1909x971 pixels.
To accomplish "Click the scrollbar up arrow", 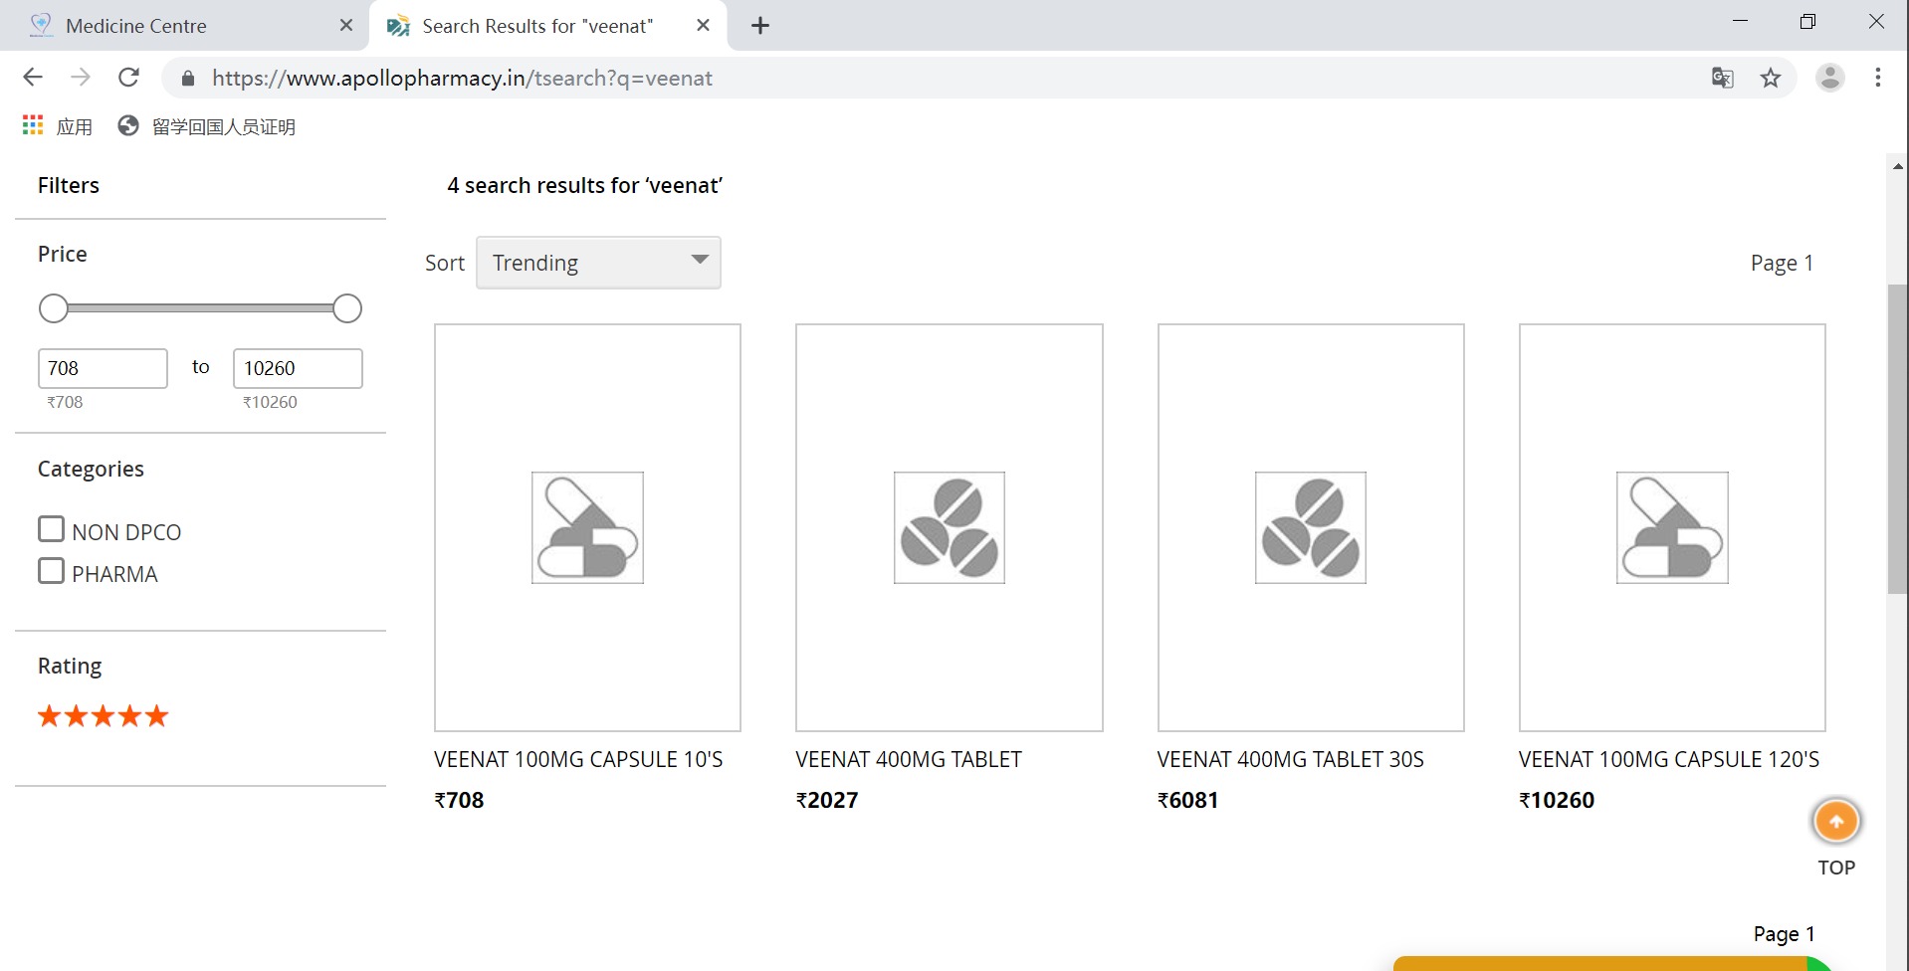I will [1897, 166].
